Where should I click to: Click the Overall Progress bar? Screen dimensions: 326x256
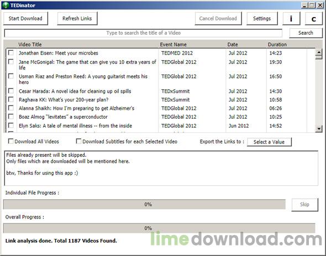159,228
